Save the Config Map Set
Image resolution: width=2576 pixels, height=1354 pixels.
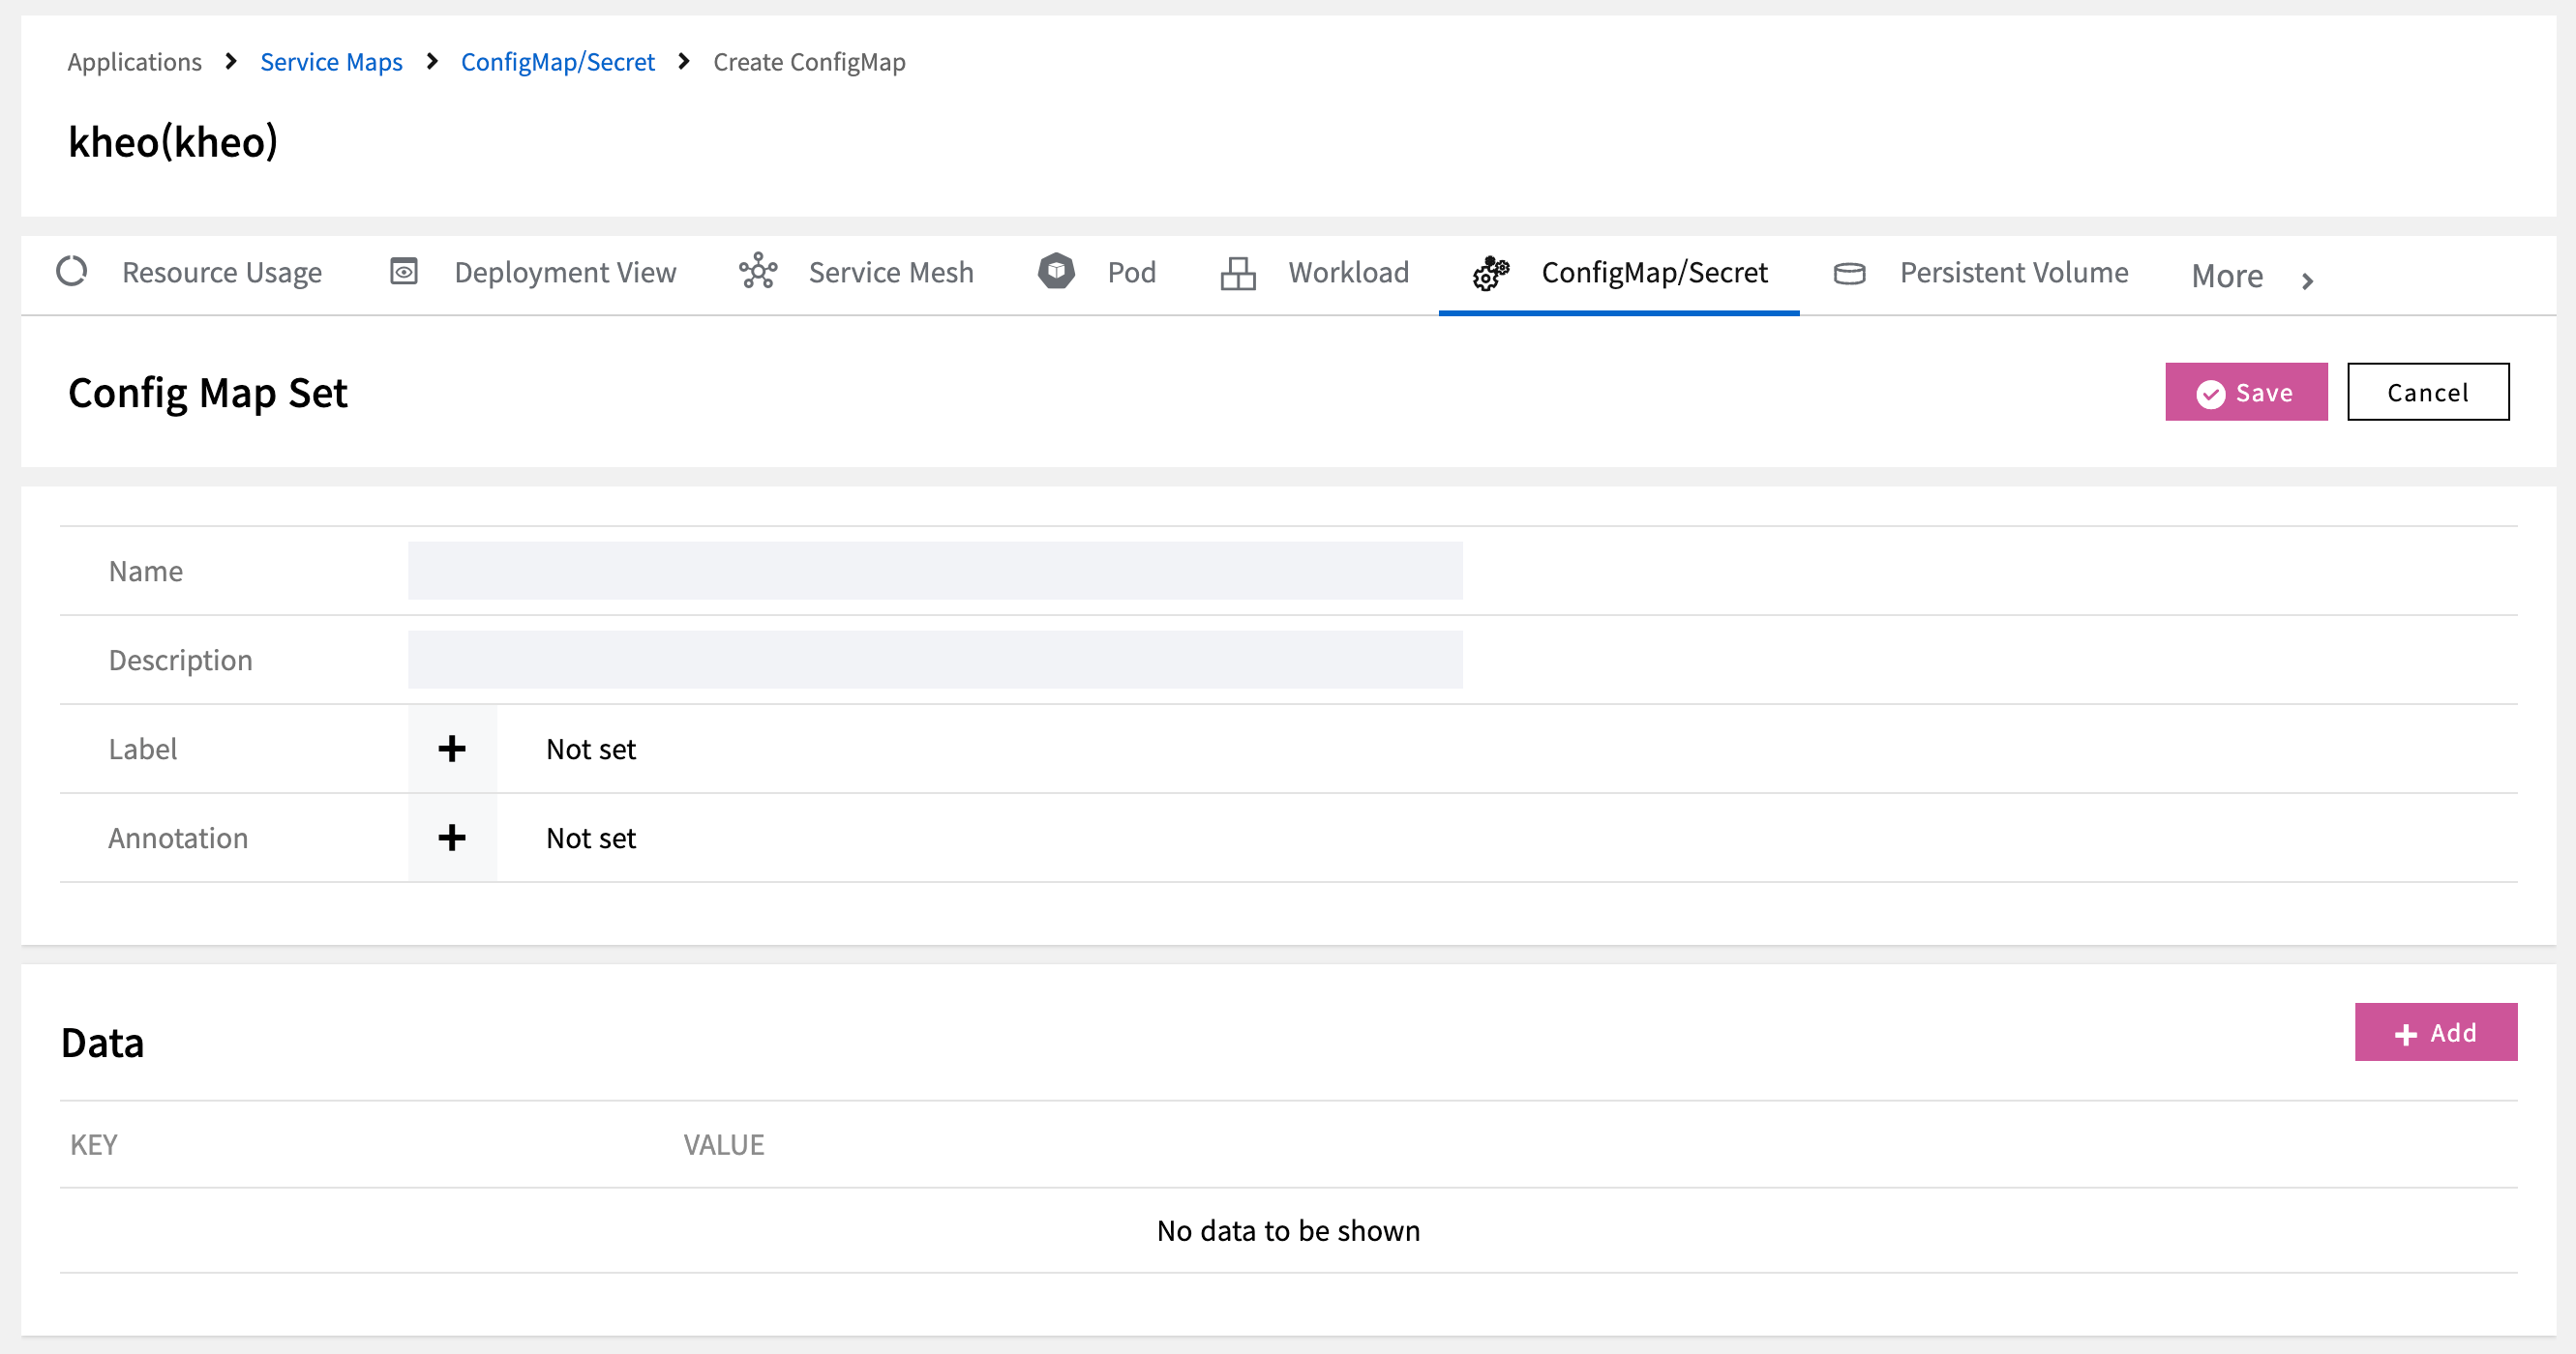click(2245, 393)
